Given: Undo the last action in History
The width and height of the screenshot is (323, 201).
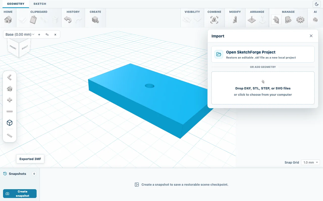Looking at the screenshot, I should [x=68, y=20].
